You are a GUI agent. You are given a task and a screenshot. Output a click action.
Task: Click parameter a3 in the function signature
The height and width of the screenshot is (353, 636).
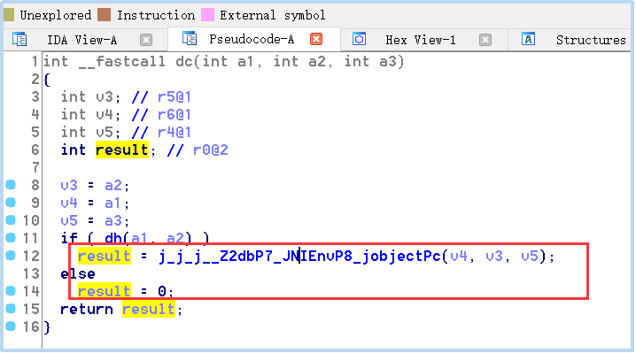388,62
